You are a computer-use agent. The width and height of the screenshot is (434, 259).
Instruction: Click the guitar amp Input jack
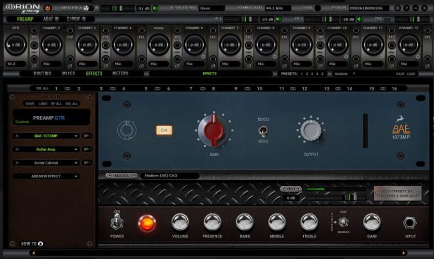[x=410, y=222]
